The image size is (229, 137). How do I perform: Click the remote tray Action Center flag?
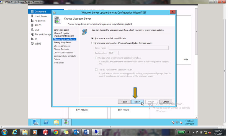tap(173, 122)
